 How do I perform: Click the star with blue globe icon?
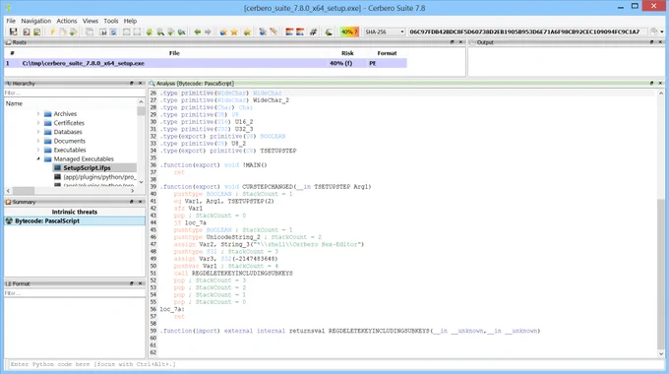click(x=223, y=31)
